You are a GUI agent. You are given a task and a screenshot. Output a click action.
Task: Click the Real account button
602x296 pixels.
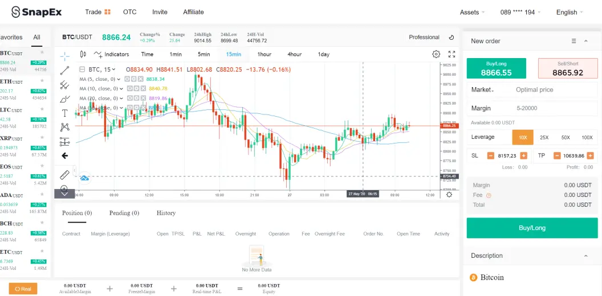pos(23,289)
